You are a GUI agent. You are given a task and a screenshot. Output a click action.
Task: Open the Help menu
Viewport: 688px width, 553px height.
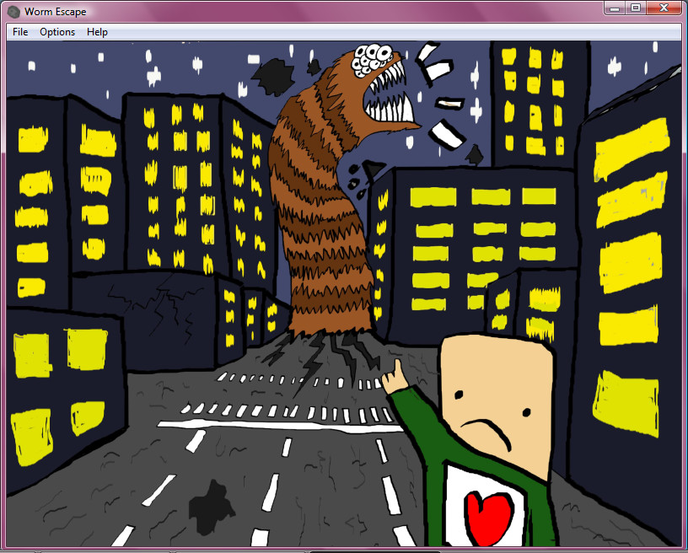(97, 32)
